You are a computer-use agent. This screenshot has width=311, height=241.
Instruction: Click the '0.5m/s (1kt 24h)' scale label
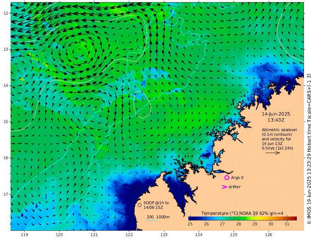tap(277, 148)
